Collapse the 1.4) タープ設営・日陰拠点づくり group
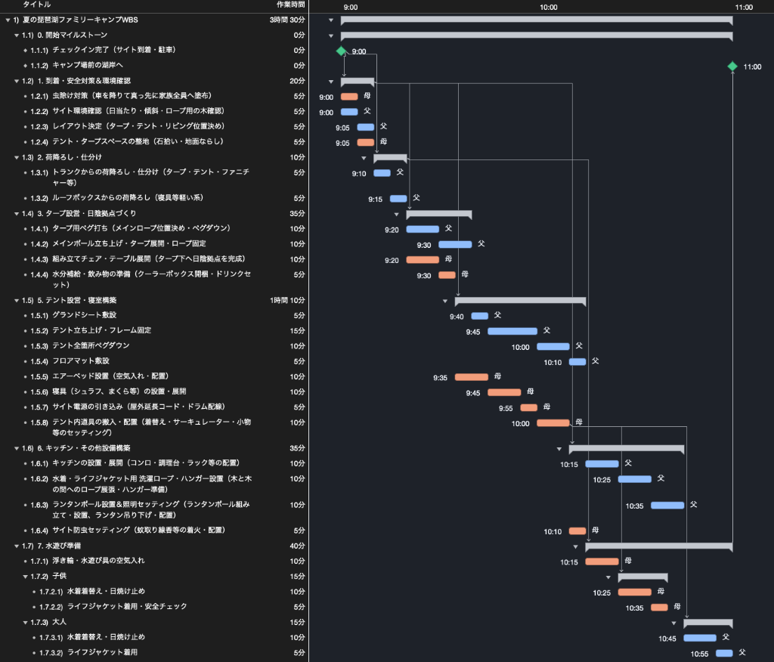The image size is (774, 662). point(17,214)
